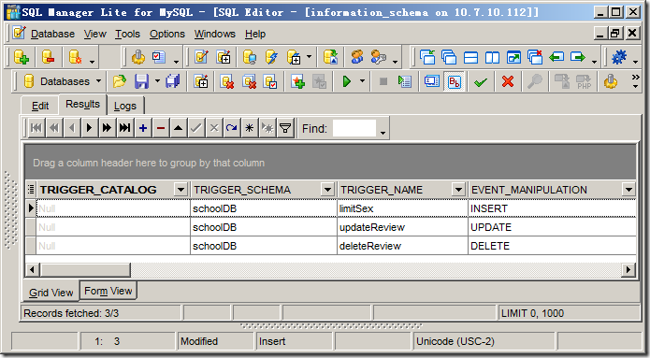Click the Execute Script lightning icon
650x358 pixels.
pyautogui.click(x=271, y=57)
